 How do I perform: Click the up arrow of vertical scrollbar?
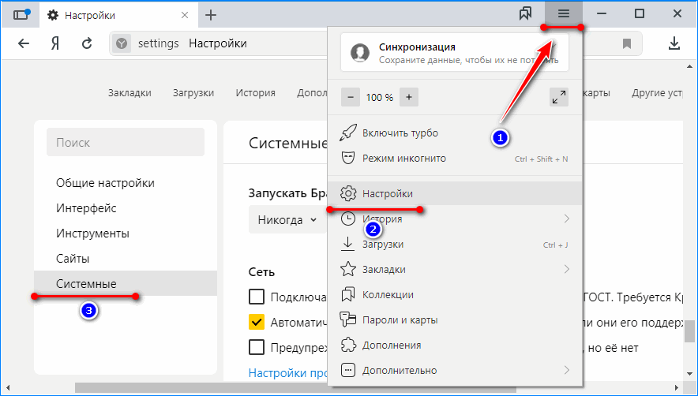(689, 65)
